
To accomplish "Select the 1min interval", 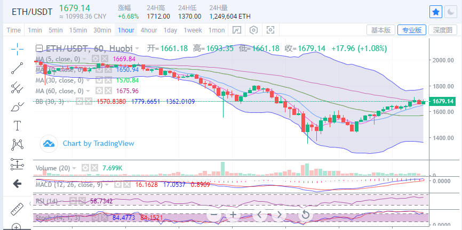I will [x=35, y=30].
